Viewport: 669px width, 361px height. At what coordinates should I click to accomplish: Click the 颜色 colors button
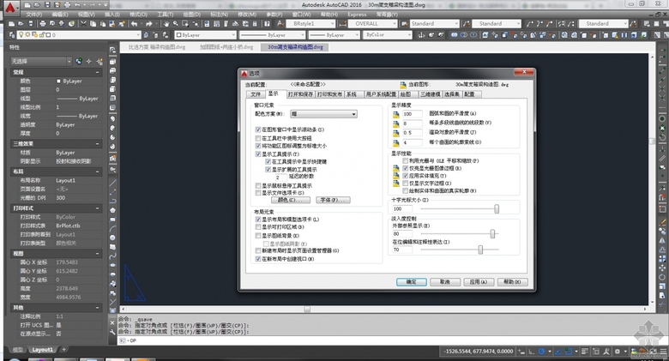[289, 199]
